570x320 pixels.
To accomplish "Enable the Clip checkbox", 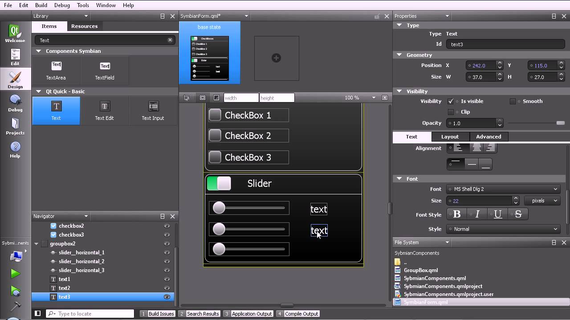I will pos(451,112).
